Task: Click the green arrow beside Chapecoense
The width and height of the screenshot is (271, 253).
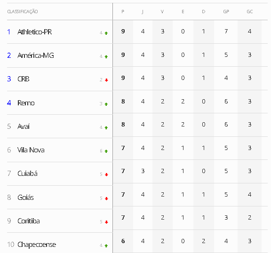Action: coord(106,245)
